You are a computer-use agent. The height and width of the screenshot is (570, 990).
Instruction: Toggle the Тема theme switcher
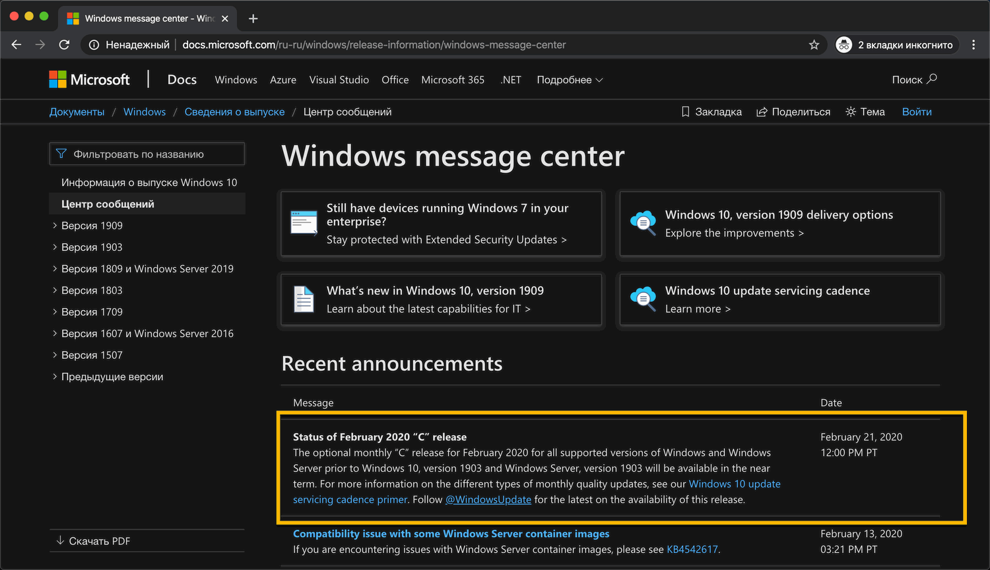[x=850, y=111]
